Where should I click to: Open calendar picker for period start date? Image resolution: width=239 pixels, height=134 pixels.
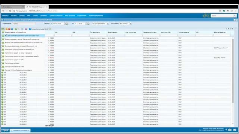coord(65,23)
